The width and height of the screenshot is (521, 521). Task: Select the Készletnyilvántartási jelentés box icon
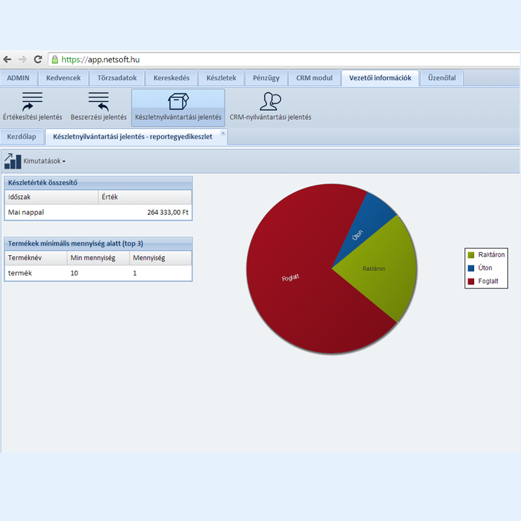(178, 102)
